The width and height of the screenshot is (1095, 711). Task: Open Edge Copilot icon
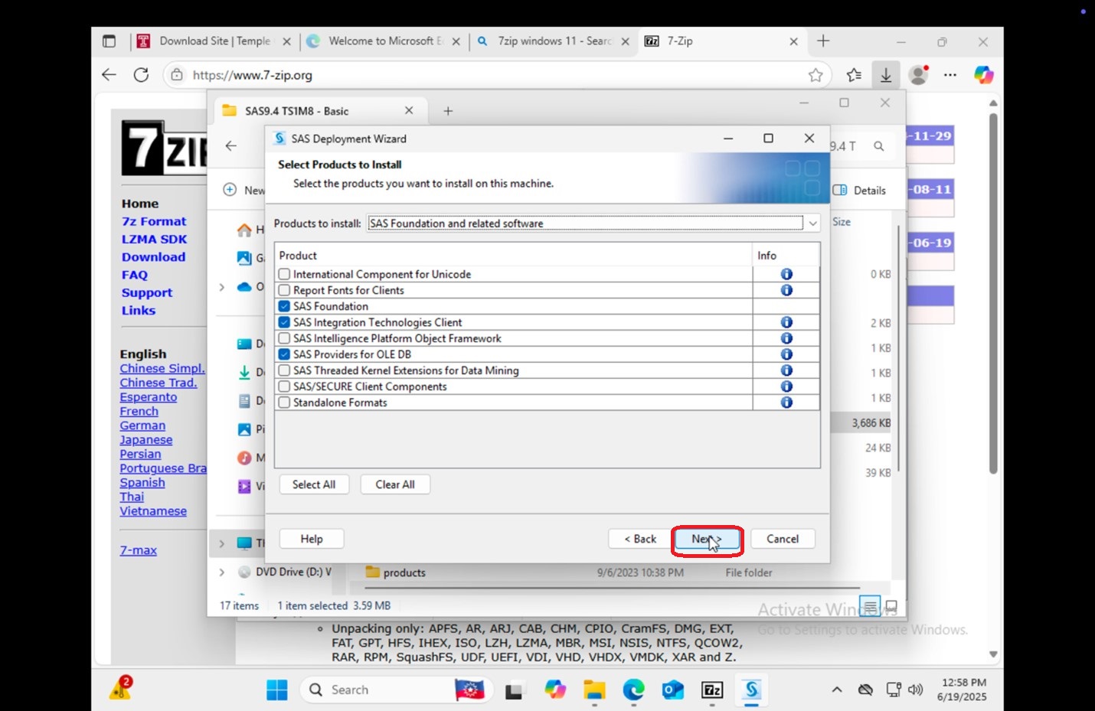pos(983,75)
